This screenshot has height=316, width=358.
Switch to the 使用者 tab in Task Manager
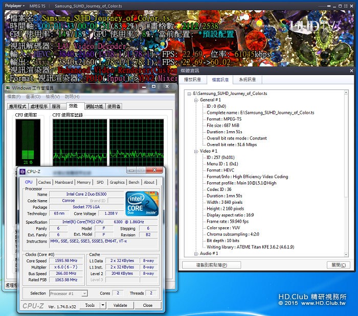[114, 106]
